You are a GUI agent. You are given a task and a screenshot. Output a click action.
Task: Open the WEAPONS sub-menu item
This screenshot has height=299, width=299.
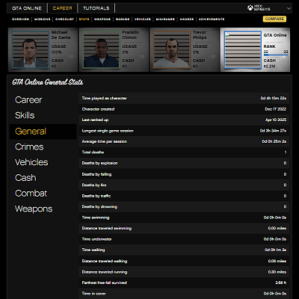coord(102,19)
